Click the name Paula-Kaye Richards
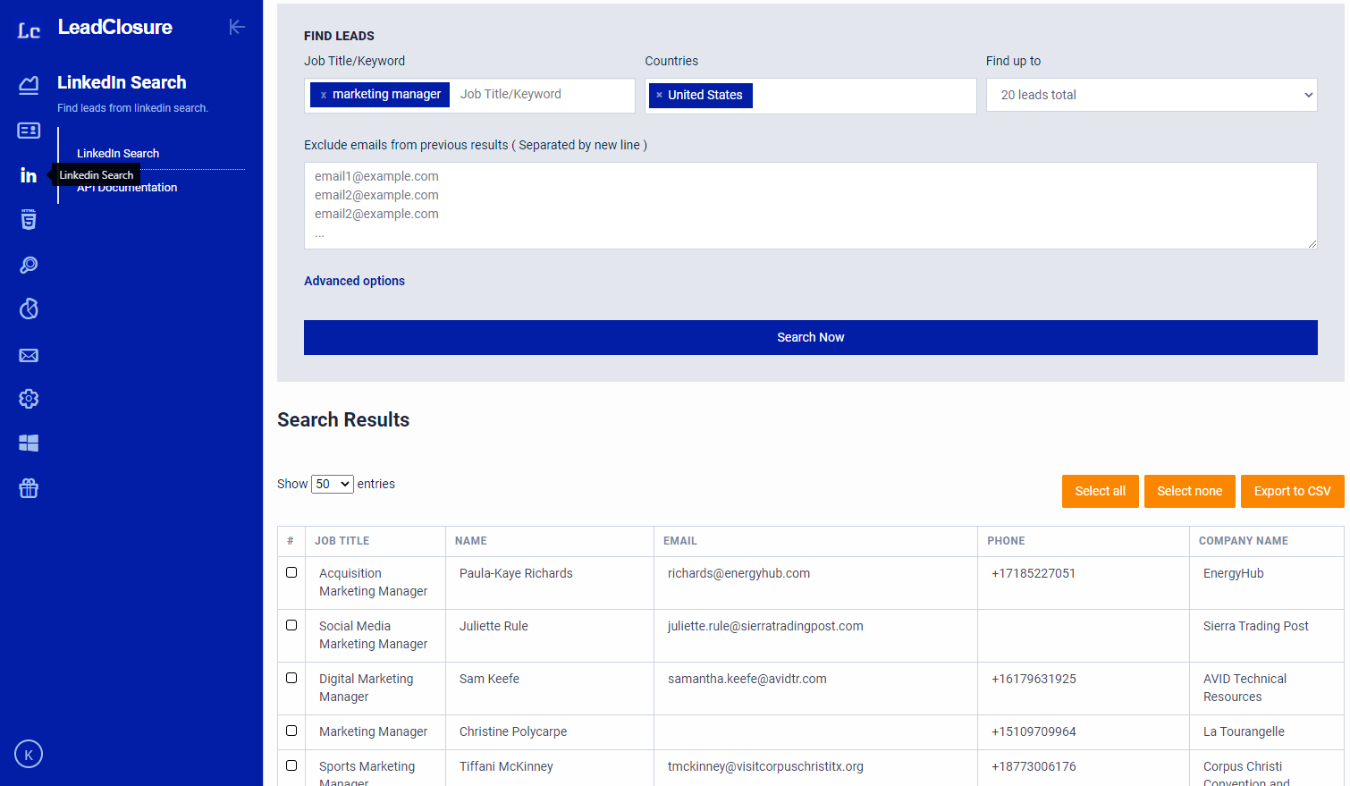The width and height of the screenshot is (1350, 786). 516,573
